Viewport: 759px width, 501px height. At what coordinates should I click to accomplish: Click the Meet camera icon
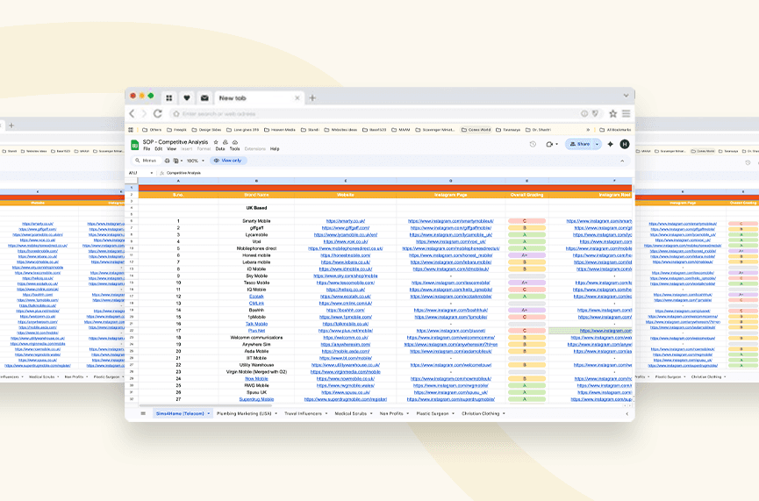(549, 144)
